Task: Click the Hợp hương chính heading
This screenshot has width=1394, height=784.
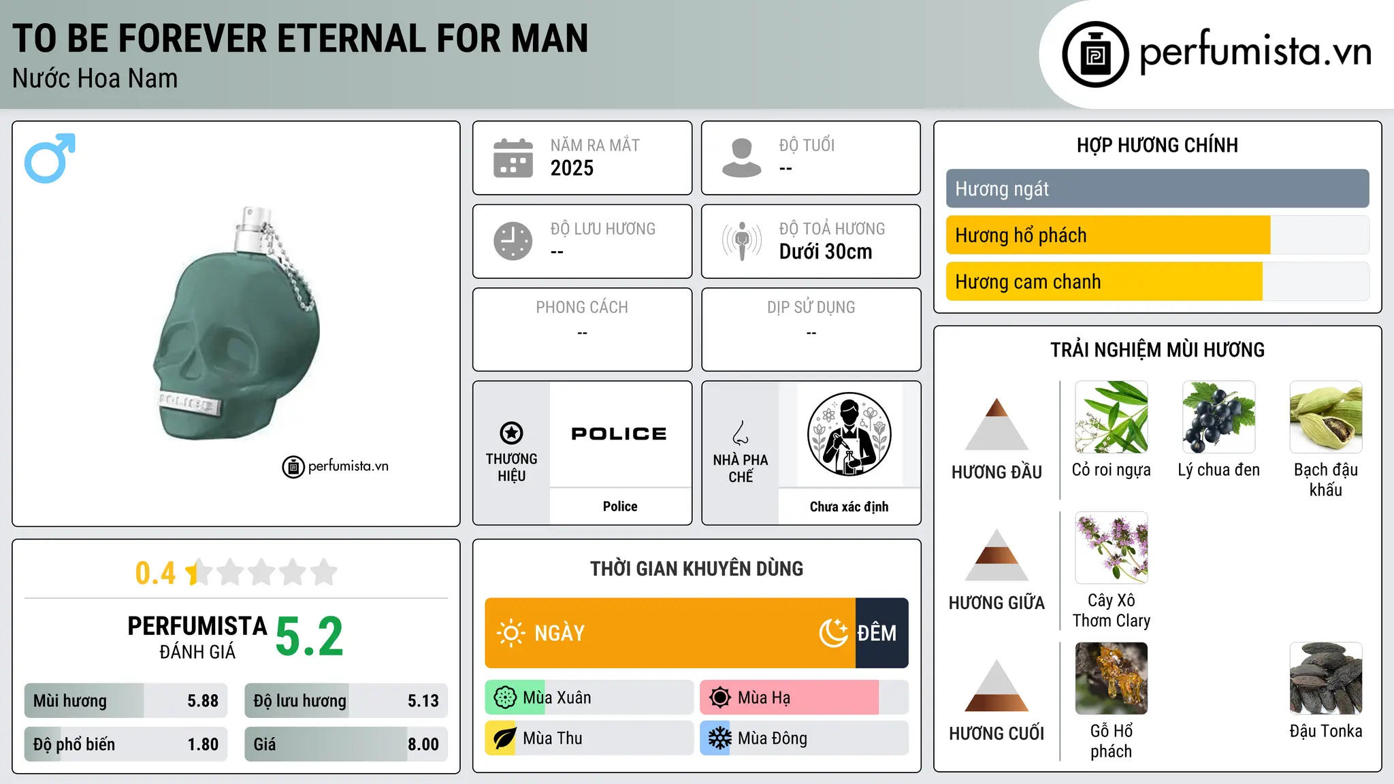Action: tap(1157, 145)
